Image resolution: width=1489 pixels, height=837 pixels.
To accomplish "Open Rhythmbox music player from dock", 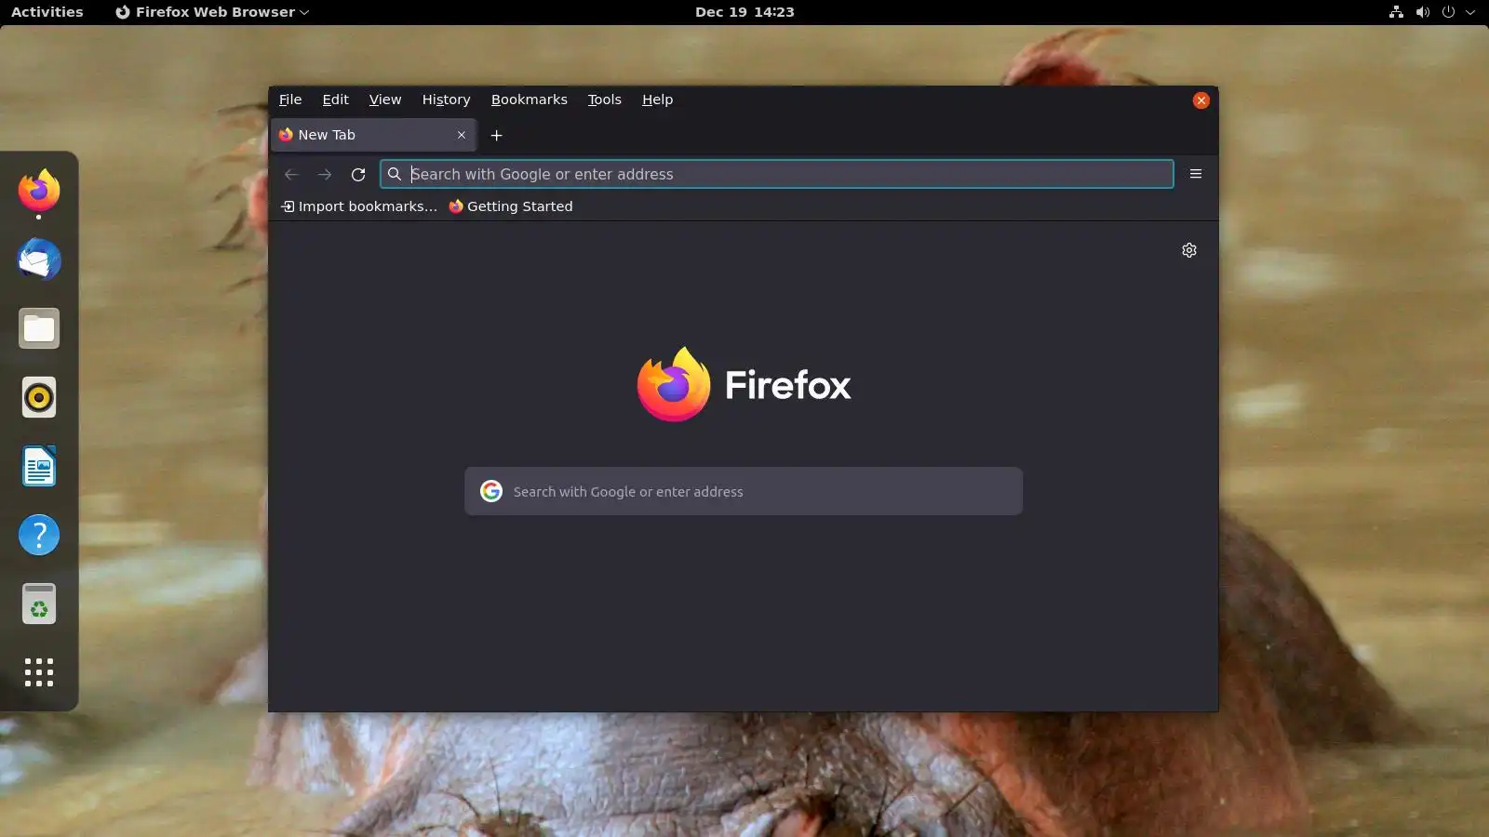I will point(39,397).
